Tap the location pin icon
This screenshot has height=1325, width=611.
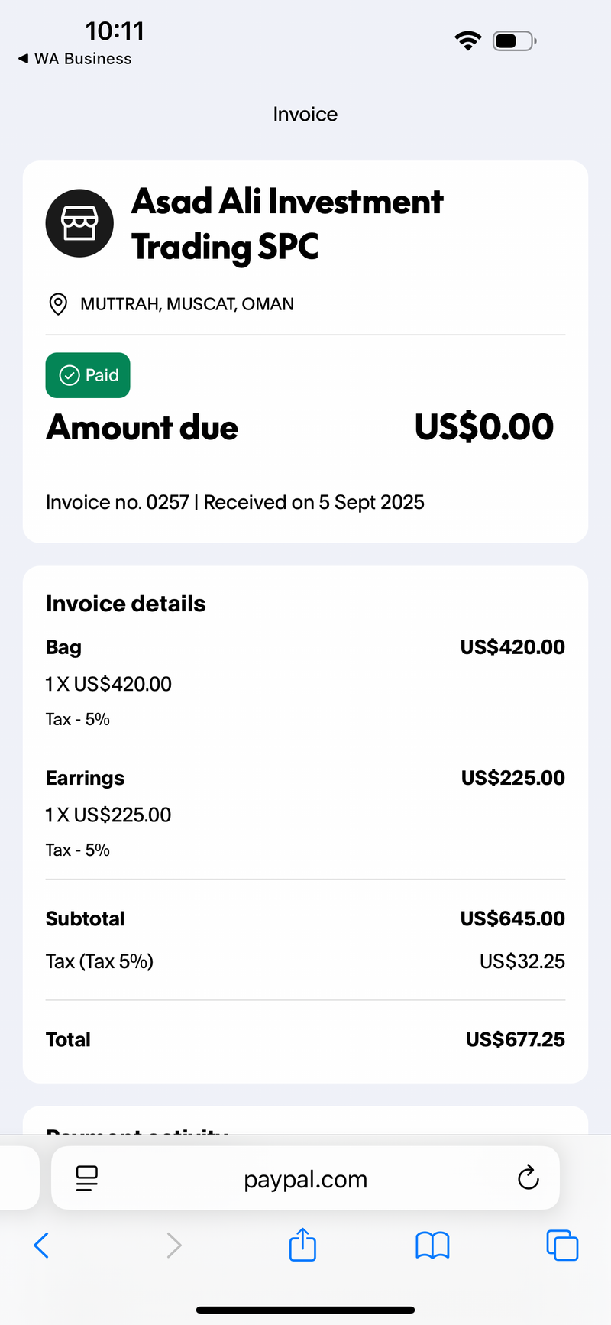tap(57, 304)
